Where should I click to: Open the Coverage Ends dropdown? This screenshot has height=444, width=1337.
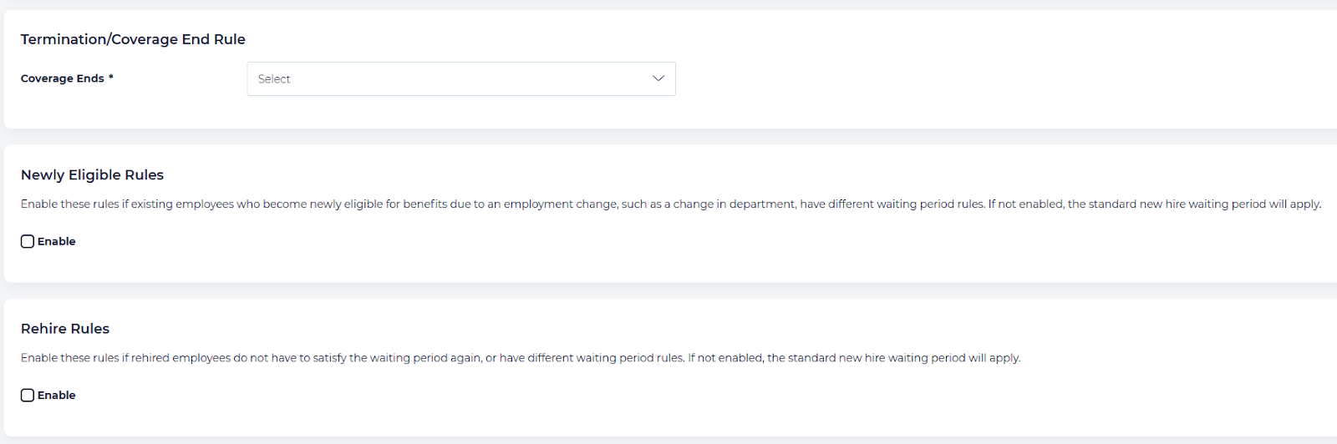click(x=460, y=78)
